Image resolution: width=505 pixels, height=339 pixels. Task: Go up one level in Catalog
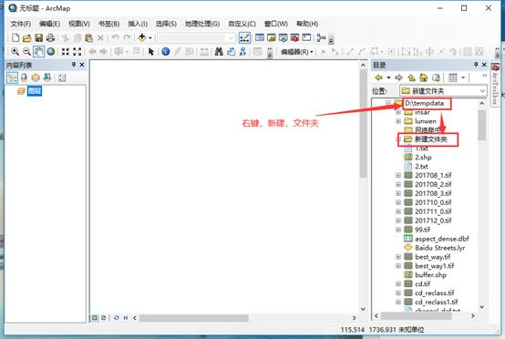(x=412, y=77)
